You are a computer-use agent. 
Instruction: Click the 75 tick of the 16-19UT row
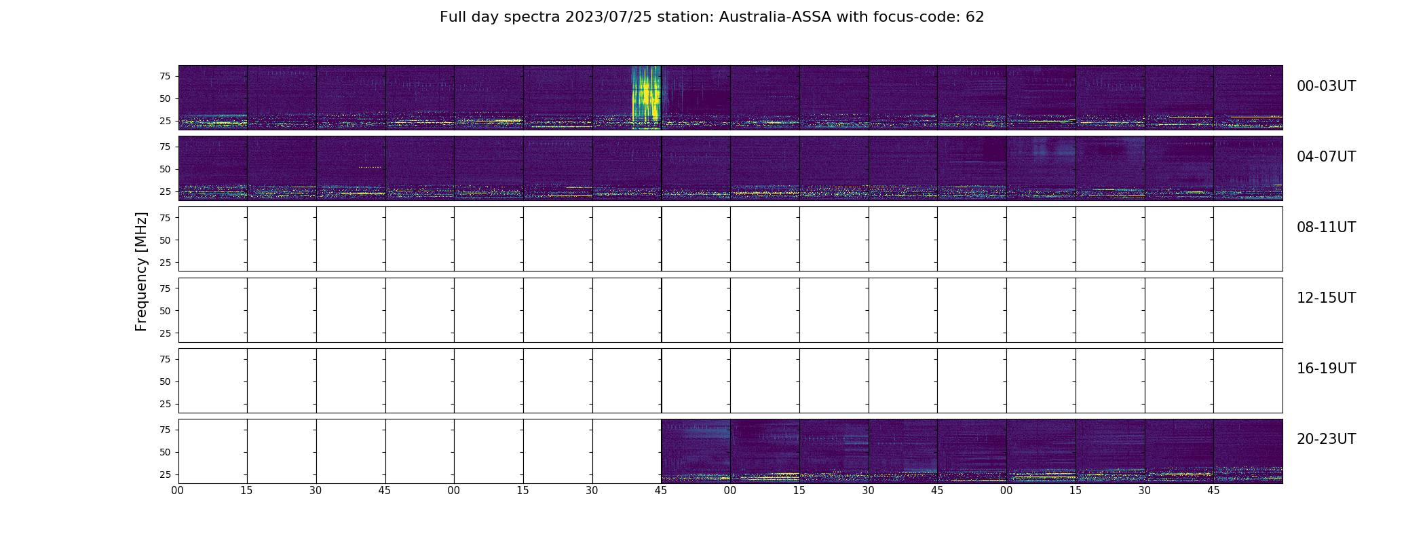point(165,359)
